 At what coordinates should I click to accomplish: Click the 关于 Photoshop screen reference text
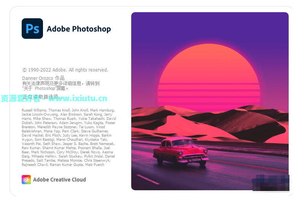click(45, 88)
